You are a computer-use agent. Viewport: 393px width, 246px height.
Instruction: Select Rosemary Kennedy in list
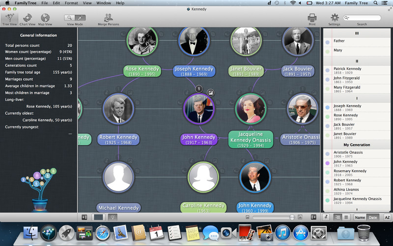(x=357, y=173)
